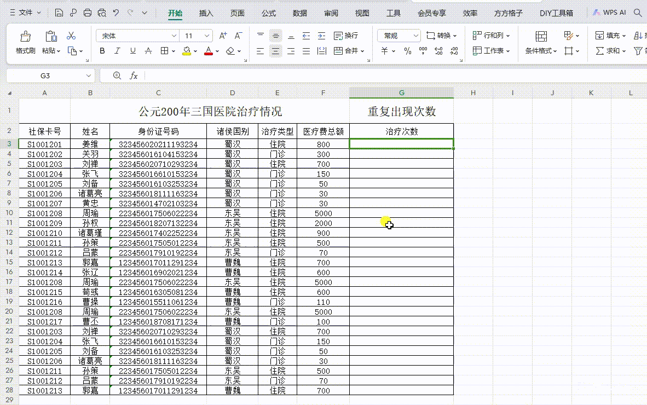647x405 pixels.
Task: Switch to the 审阅 tab
Action: (331, 13)
